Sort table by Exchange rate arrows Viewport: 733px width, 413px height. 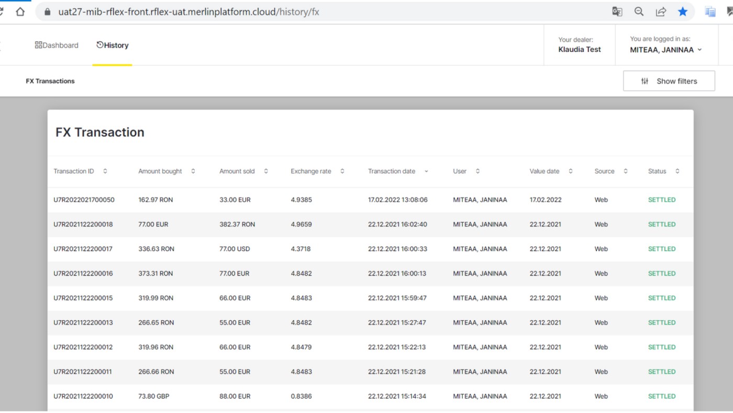tap(342, 171)
